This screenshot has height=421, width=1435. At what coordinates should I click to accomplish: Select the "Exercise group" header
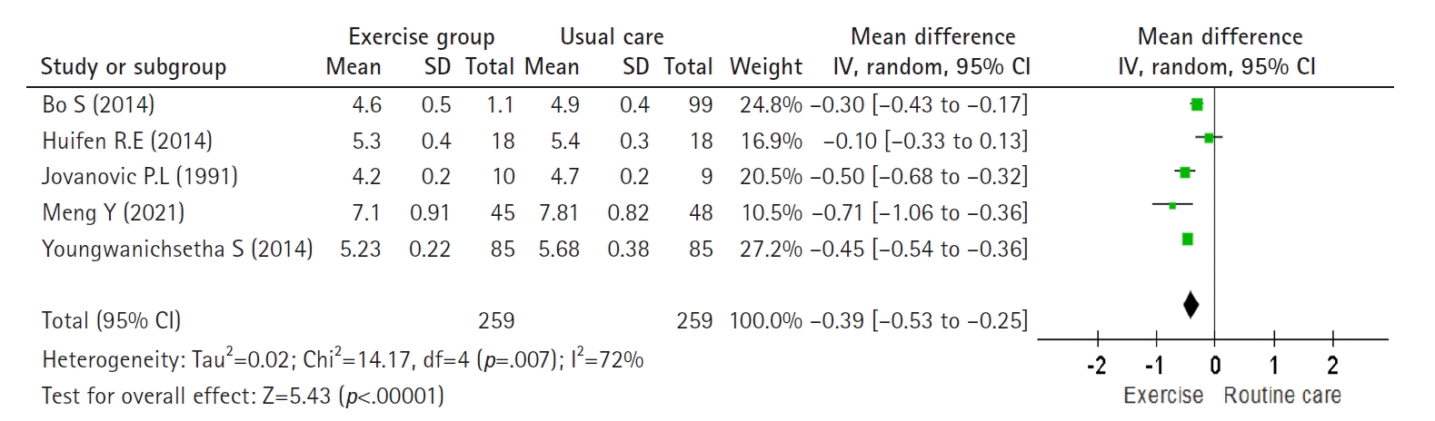tap(421, 37)
